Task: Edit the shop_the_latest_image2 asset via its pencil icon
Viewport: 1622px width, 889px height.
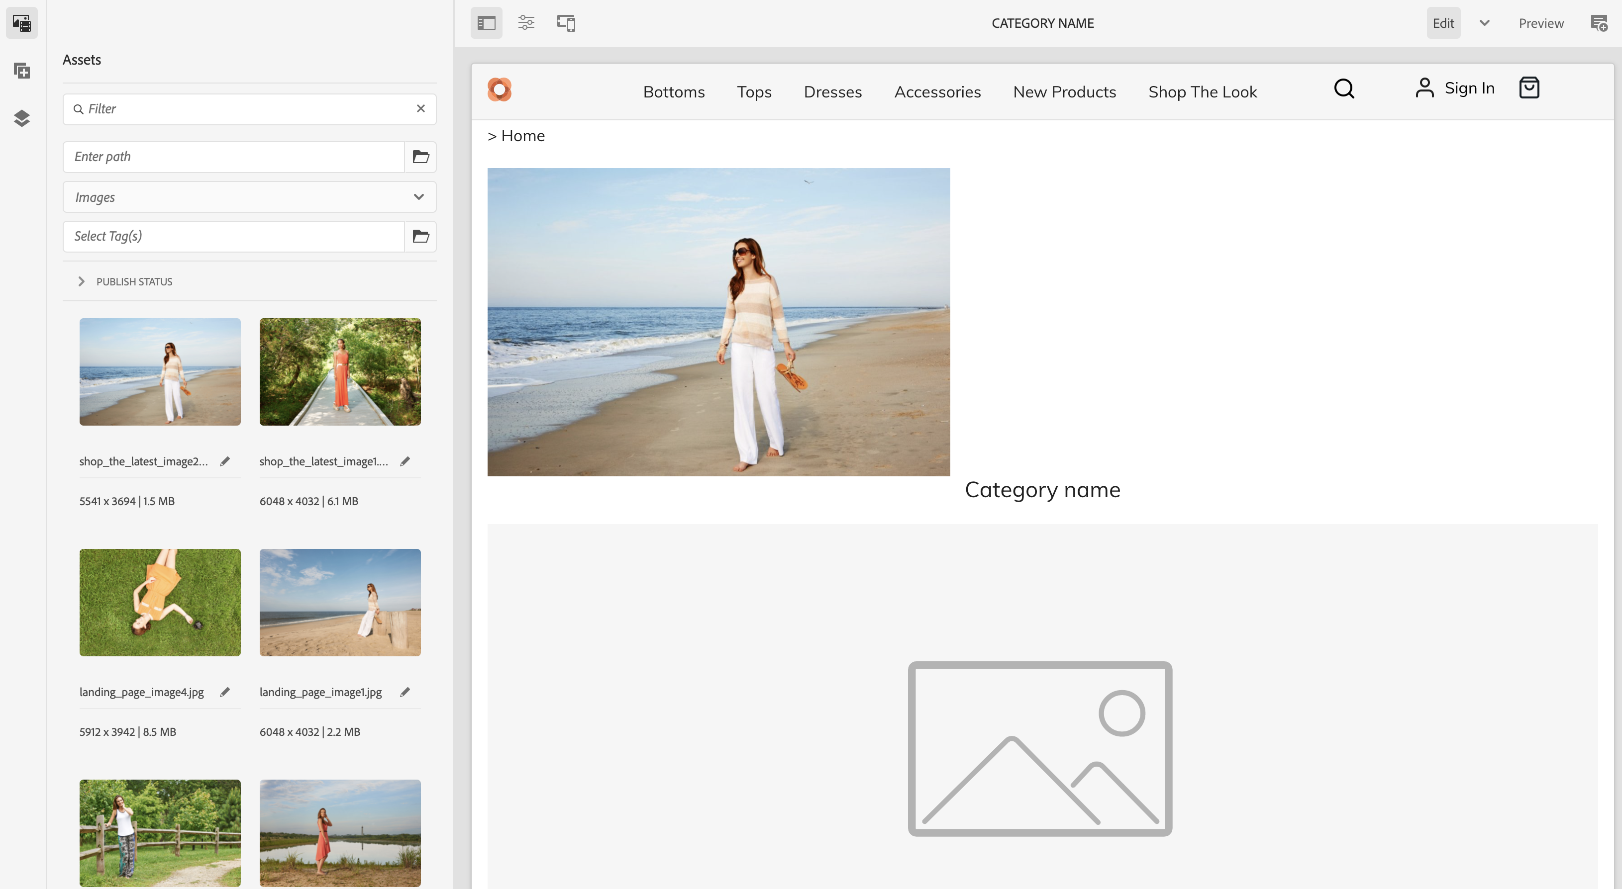Action: [225, 462]
